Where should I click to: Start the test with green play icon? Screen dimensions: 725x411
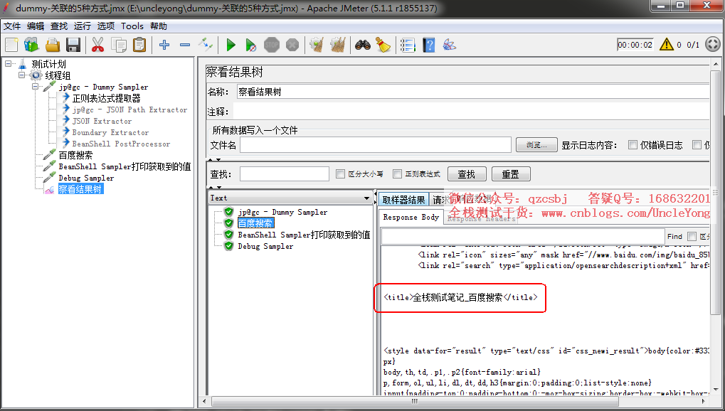(x=231, y=45)
